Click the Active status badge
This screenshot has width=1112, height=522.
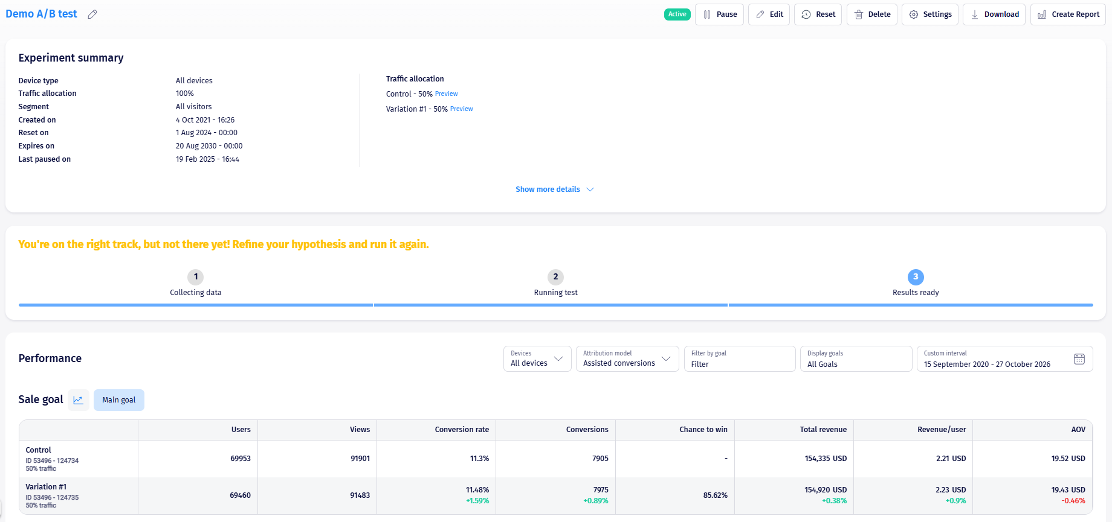coord(677,14)
